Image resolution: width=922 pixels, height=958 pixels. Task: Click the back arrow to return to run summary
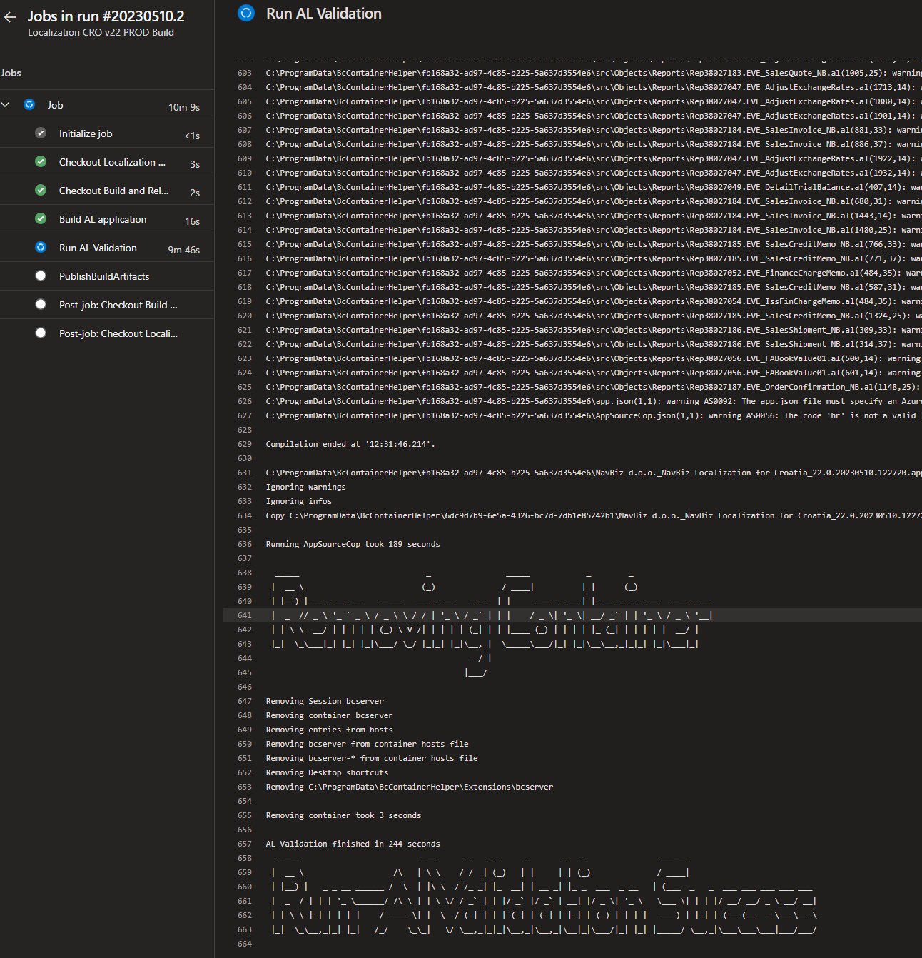[10, 17]
